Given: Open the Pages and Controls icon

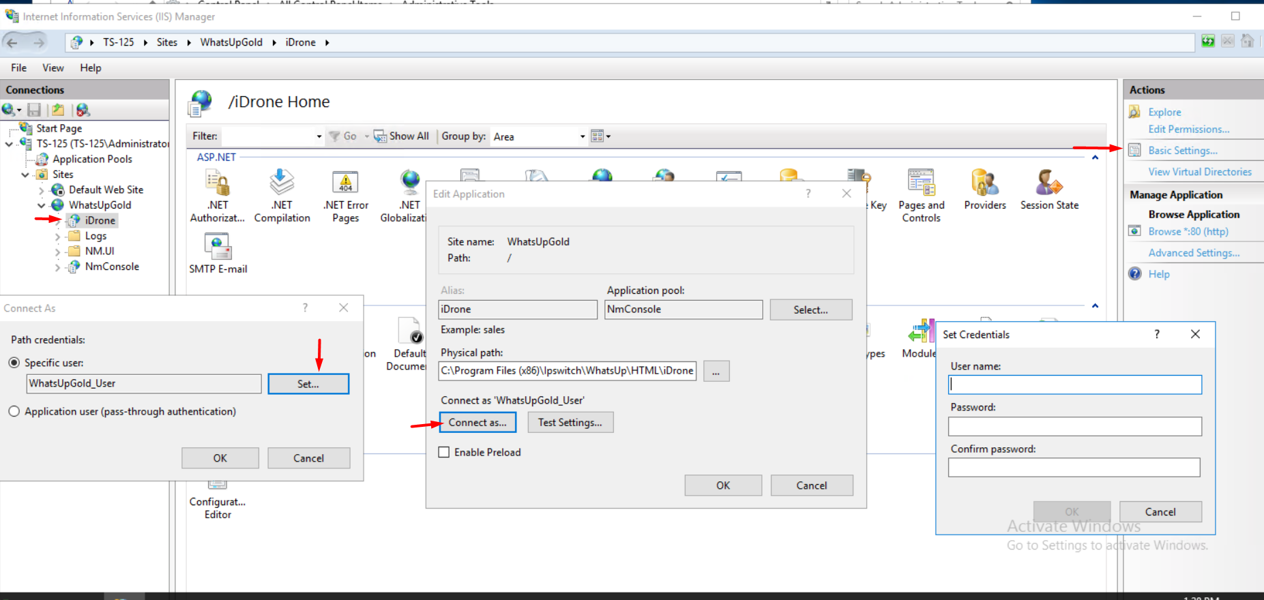Looking at the screenshot, I should (922, 196).
